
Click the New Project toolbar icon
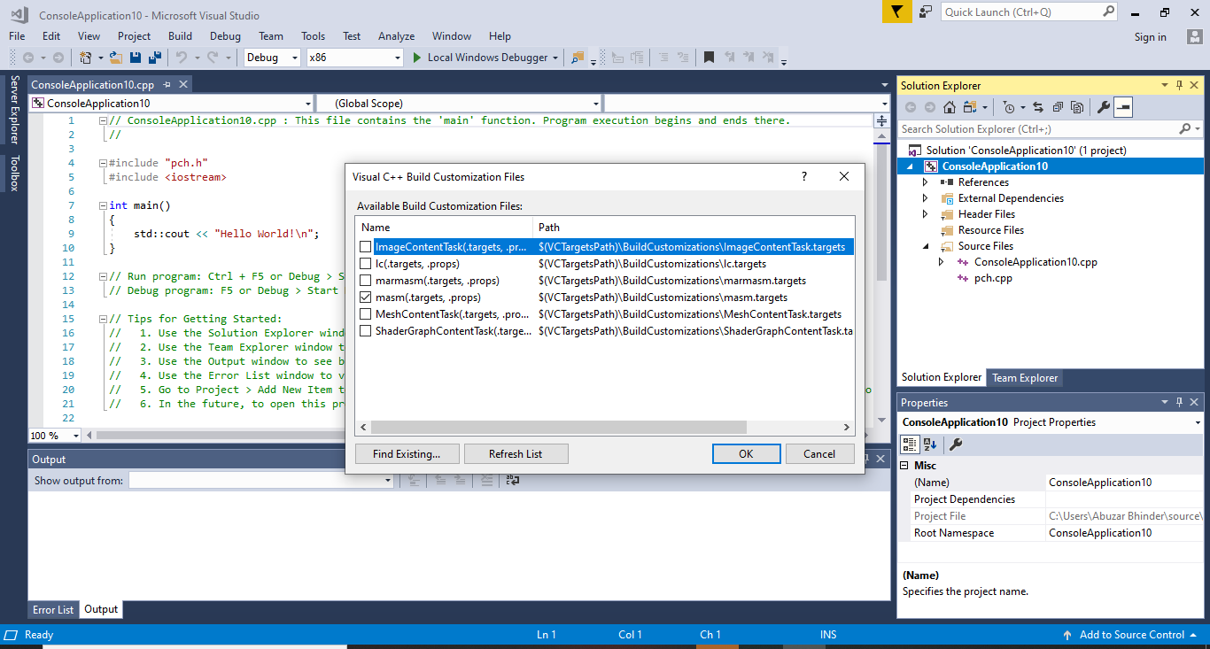(x=83, y=57)
